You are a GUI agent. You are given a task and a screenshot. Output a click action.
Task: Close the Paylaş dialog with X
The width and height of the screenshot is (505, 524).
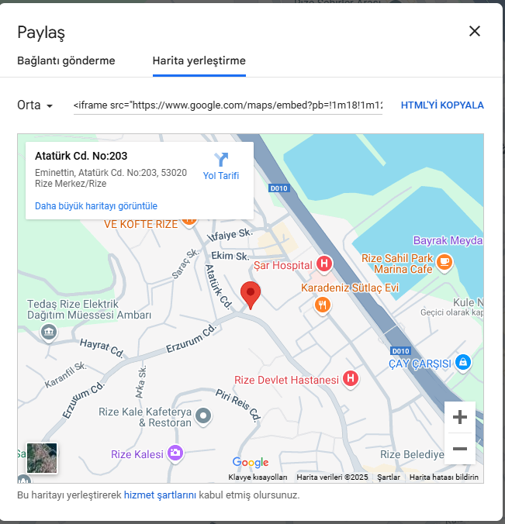point(475,32)
